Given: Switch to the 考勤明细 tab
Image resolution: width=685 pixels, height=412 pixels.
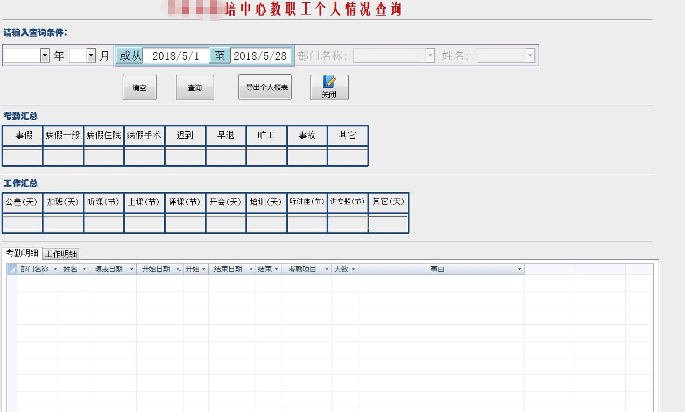Looking at the screenshot, I should (x=22, y=253).
